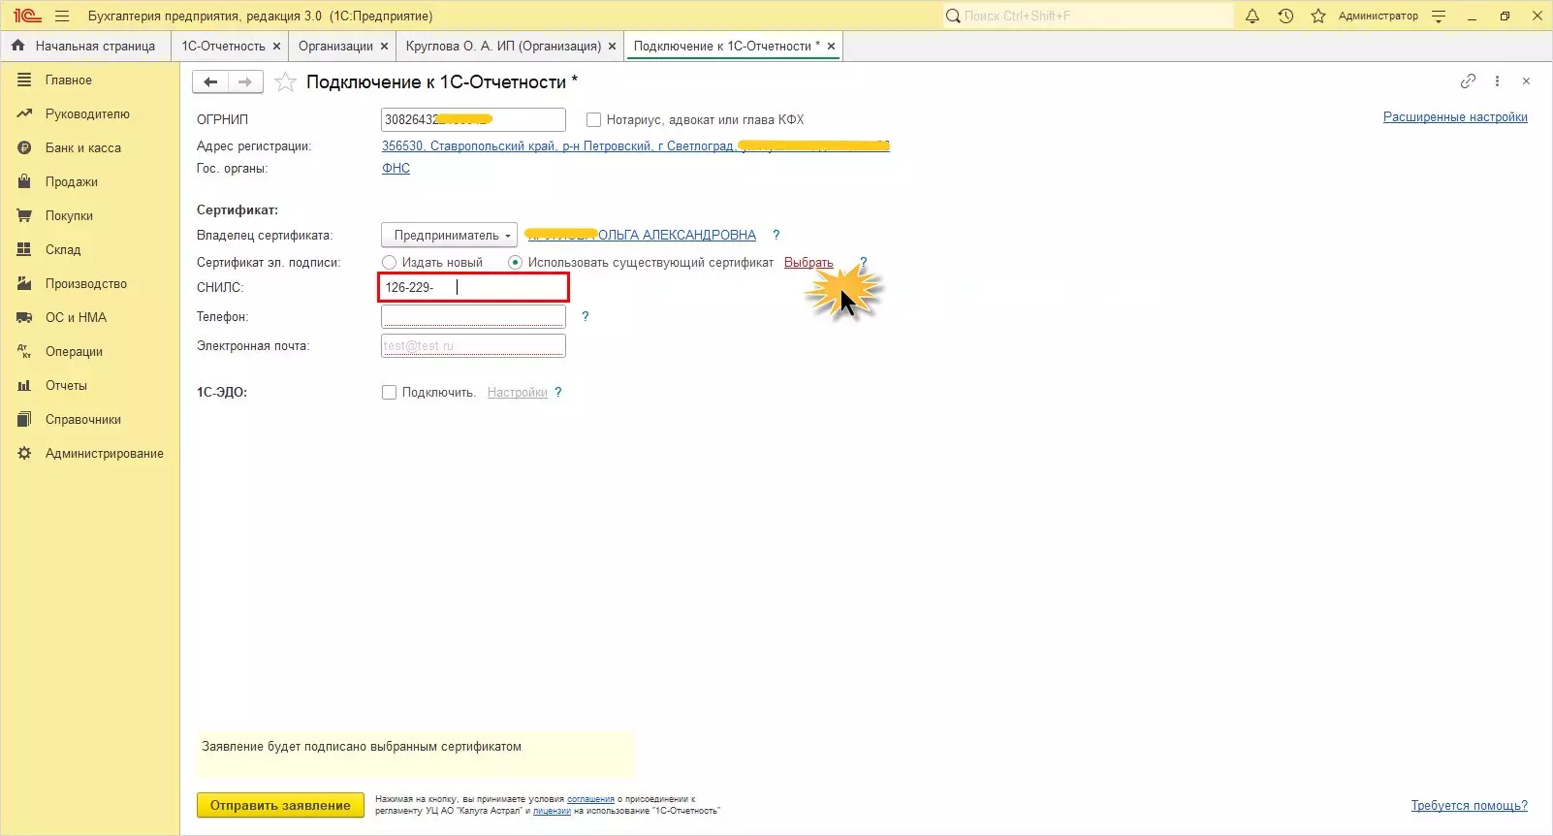This screenshot has height=836, width=1553.
Task: Open help next to Телефон field
Action: pos(585,316)
